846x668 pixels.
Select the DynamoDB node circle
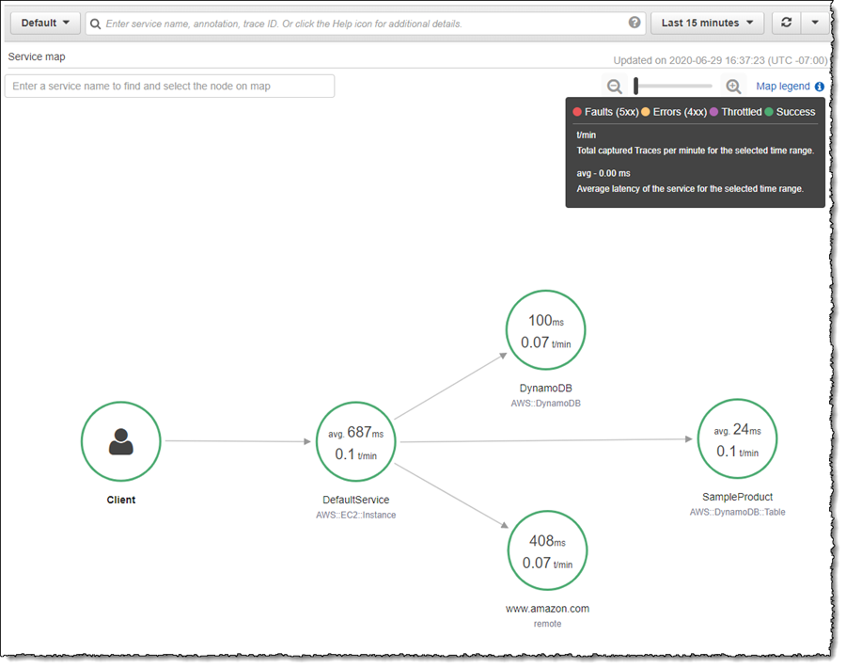[x=545, y=330]
